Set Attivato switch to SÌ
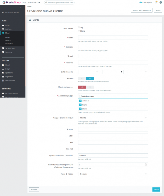 pos(90,78)
